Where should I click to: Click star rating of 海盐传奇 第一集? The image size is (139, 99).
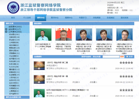click(x=126, y=76)
